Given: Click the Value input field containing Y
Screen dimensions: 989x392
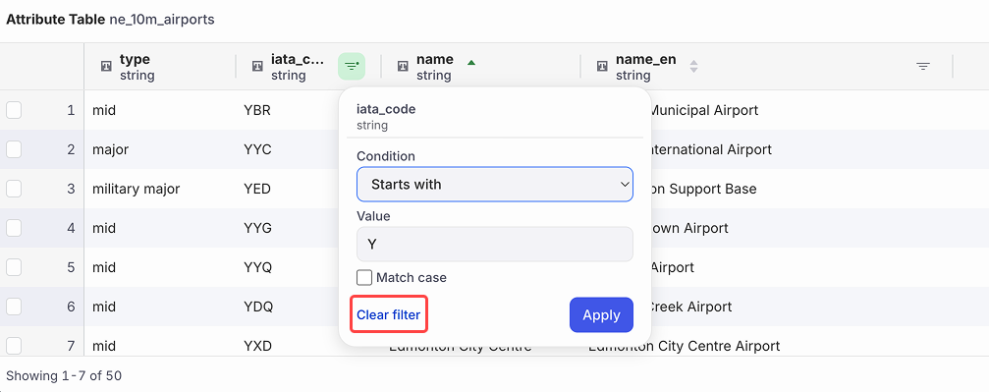Looking at the screenshot, I should tap(495, 245).
